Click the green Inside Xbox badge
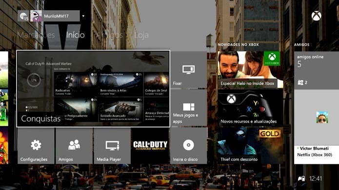 point(272,59)
